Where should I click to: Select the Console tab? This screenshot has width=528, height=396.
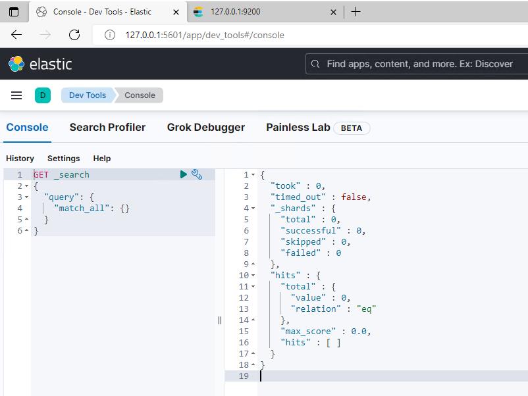tap(27, 127)
